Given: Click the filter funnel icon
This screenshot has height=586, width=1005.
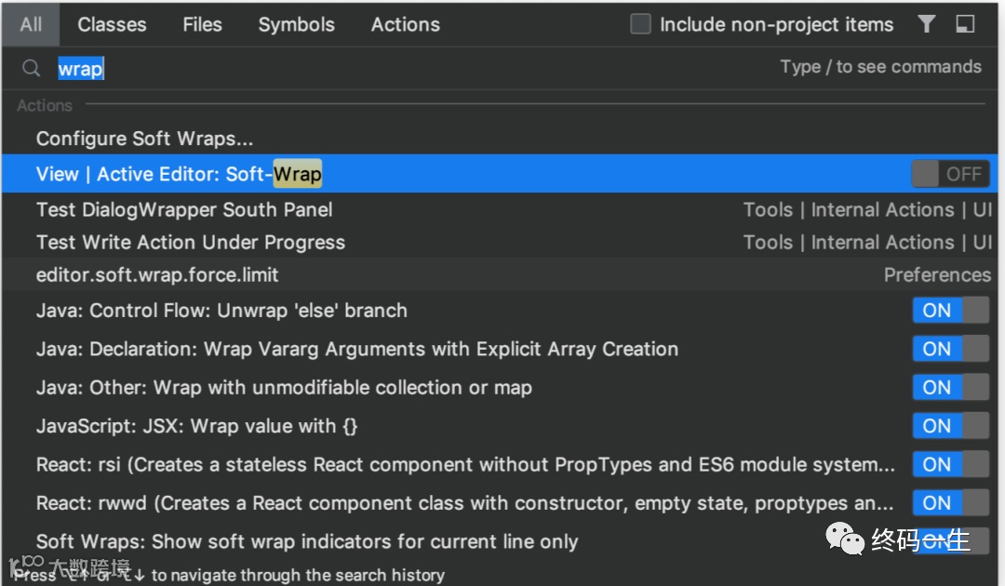Looking at the screenshot, I should pos(926,24).
